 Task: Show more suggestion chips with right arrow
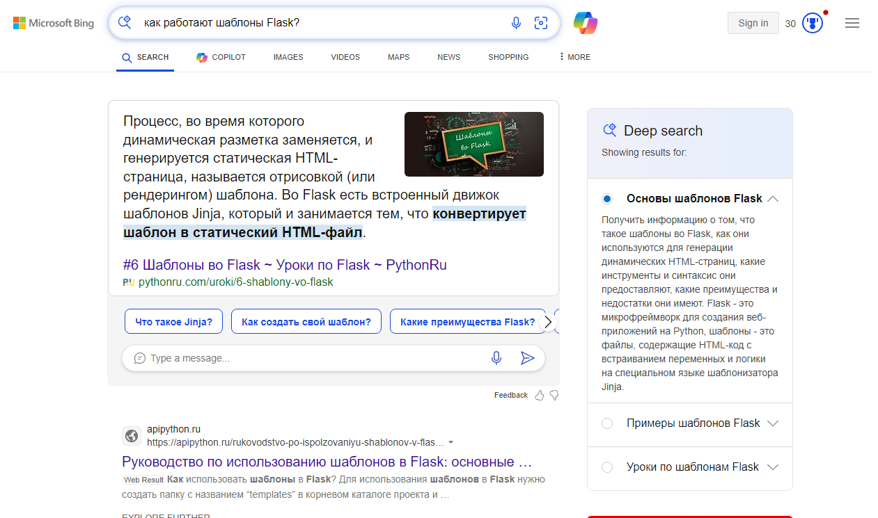coord(548,322)
